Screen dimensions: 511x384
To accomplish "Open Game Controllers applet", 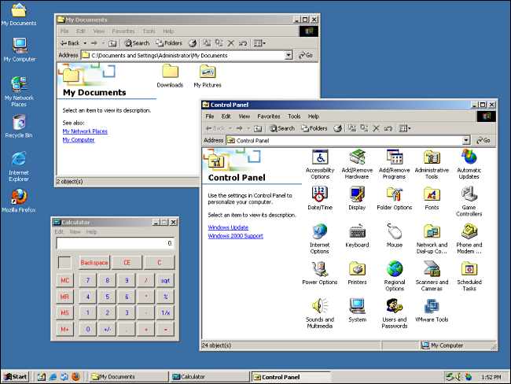I will pos(469,201).
